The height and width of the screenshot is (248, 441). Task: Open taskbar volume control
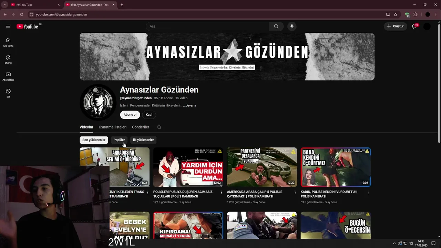(x=411, y=244)
